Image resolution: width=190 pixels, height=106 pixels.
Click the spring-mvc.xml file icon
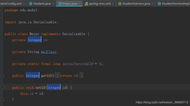[x=87, y=4]
